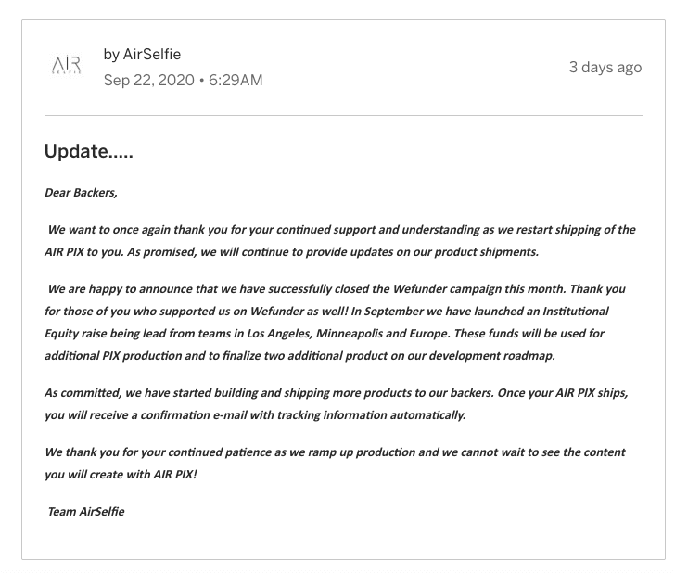Image resolution: width=675 pixels, height=573 pixels.
Task: Click the horizontal divider under the header
Action: [x=343, y=115]
